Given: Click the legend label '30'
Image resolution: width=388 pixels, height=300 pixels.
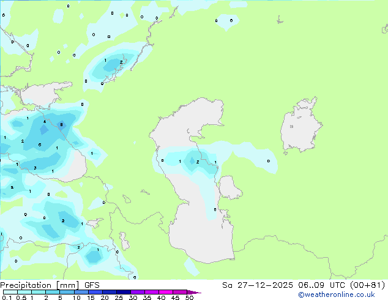Looking at the screenshot, I should 133,298.
